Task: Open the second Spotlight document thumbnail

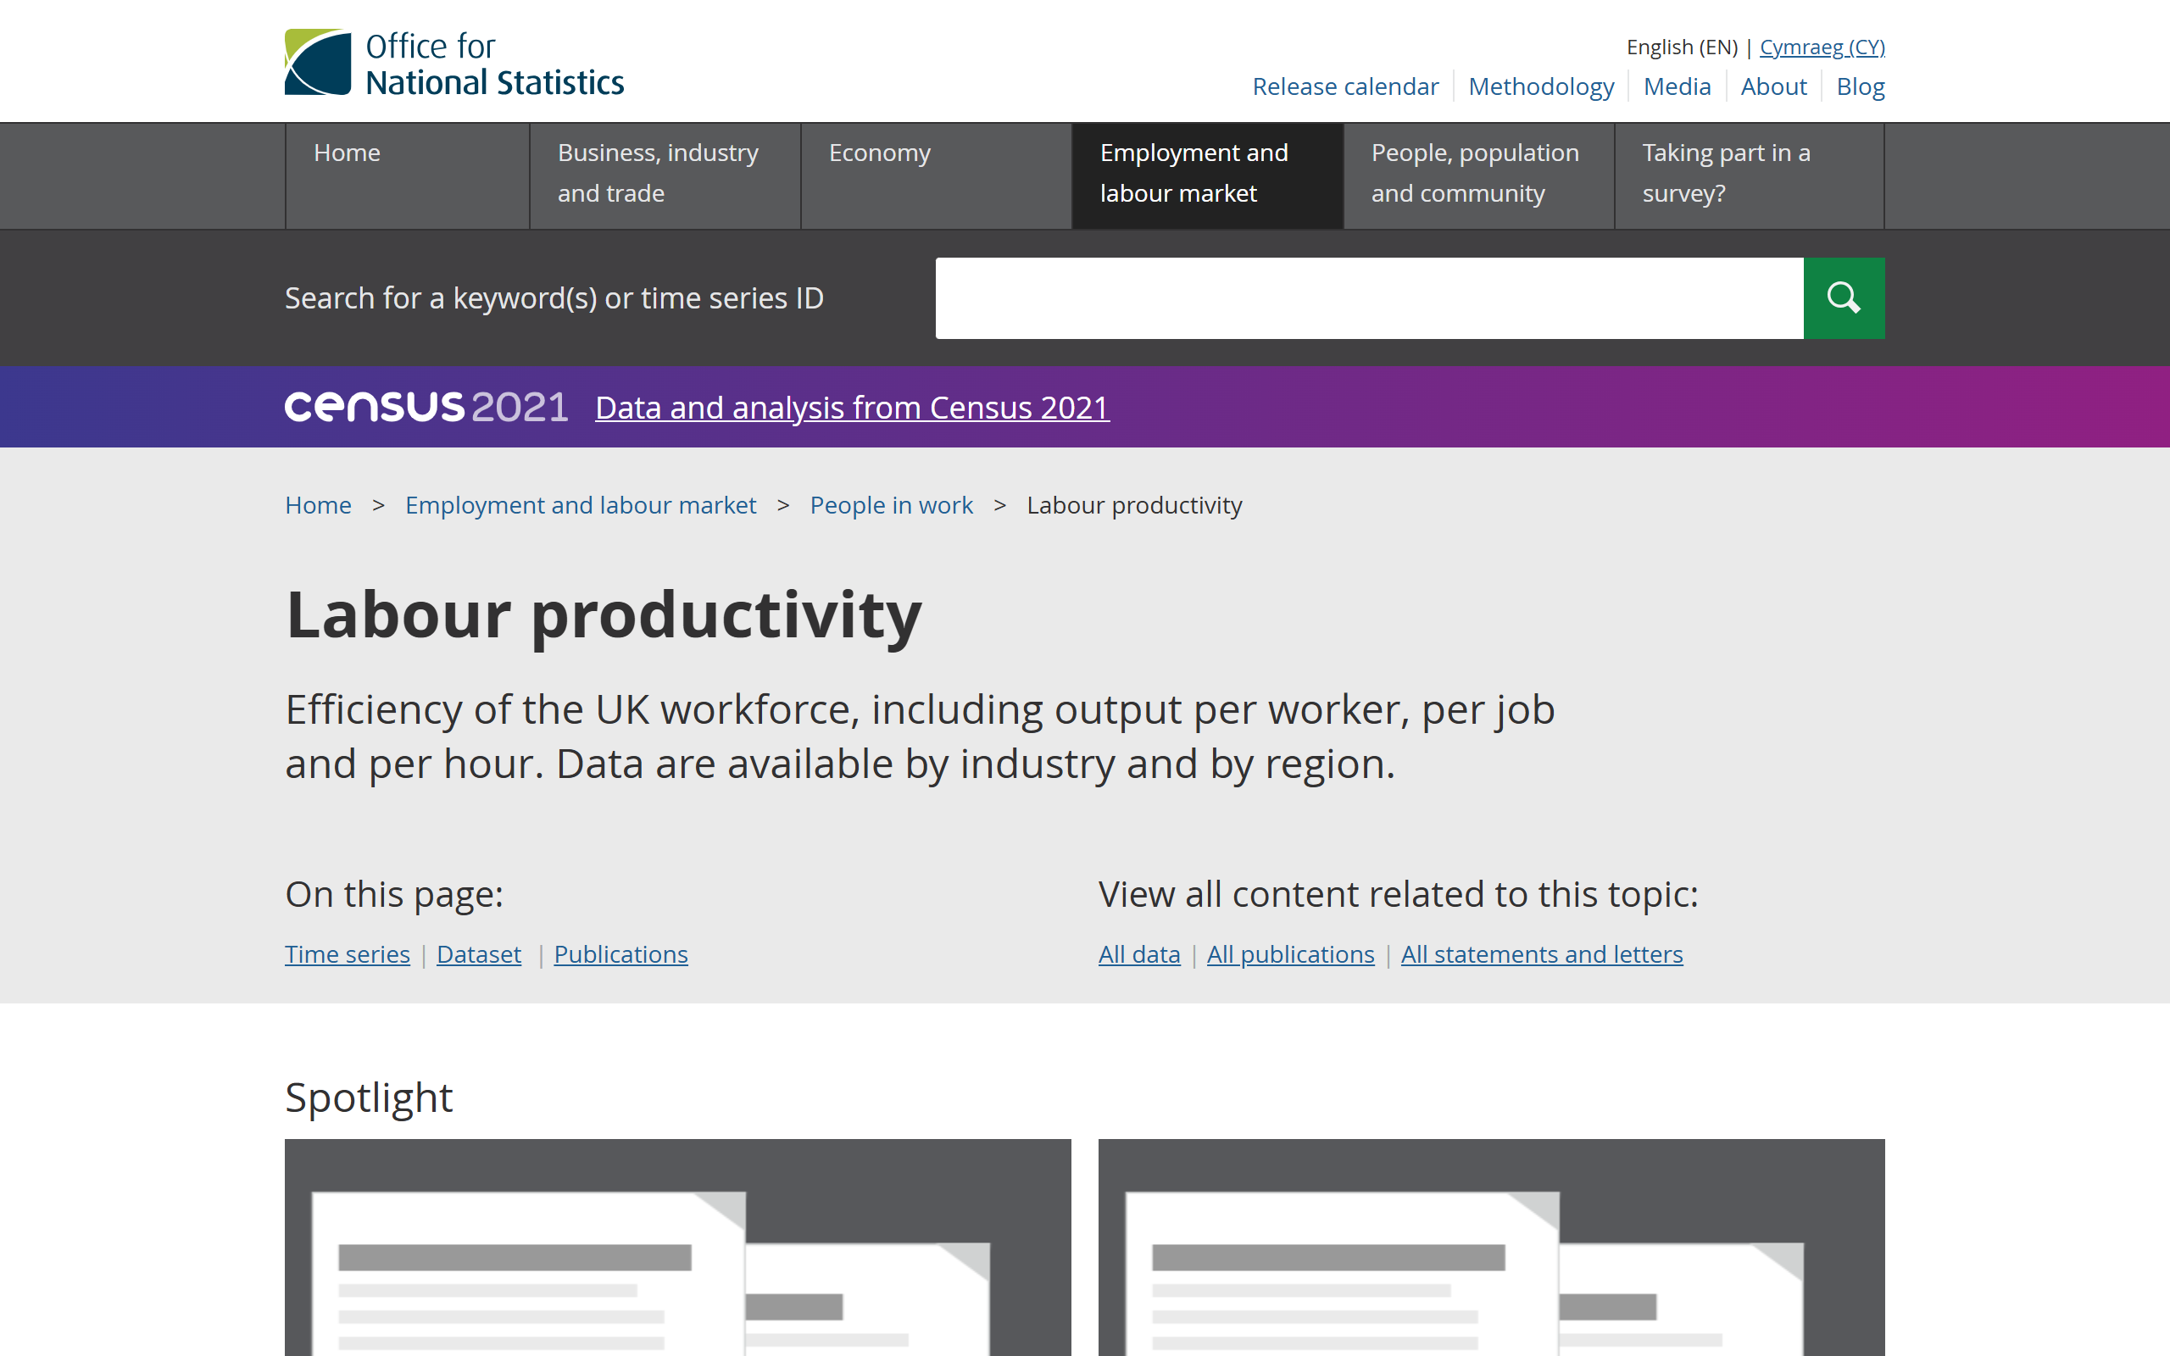Action: click(1491, 1248)
